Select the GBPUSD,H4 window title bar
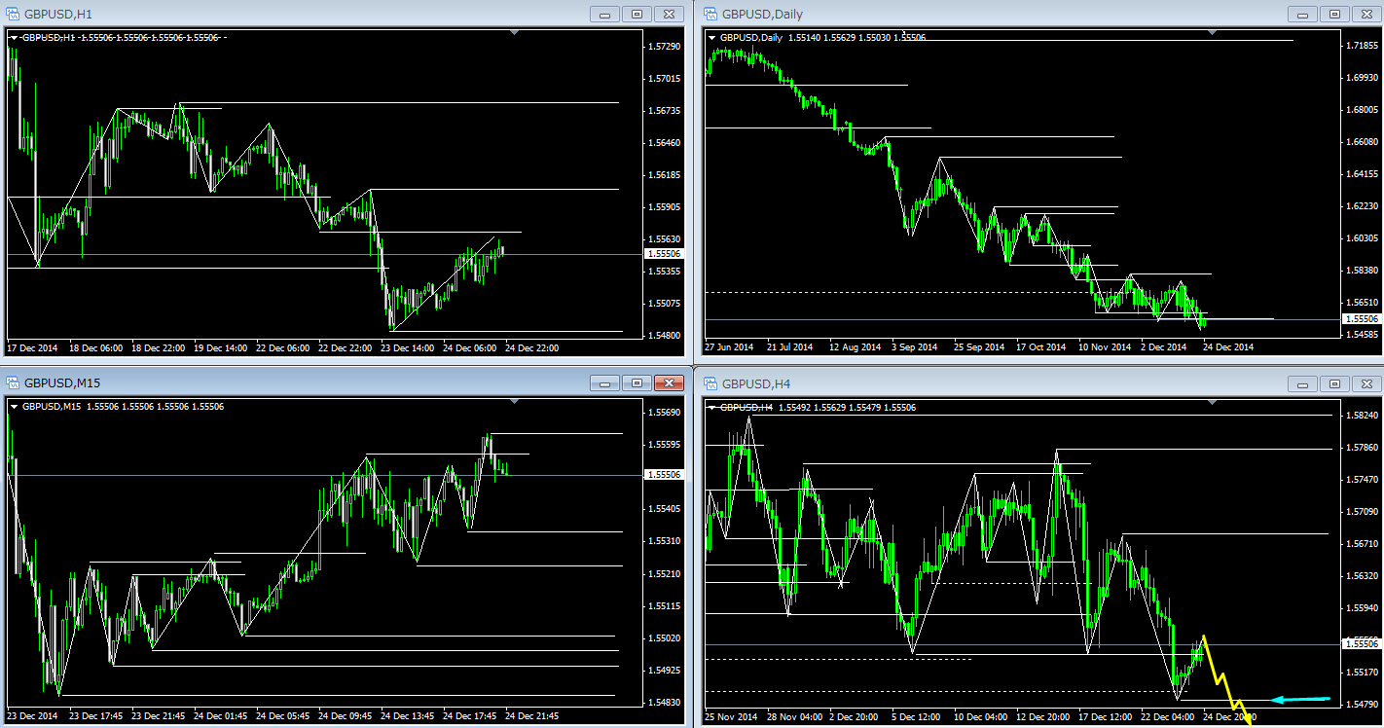 (x=973, y=383)
